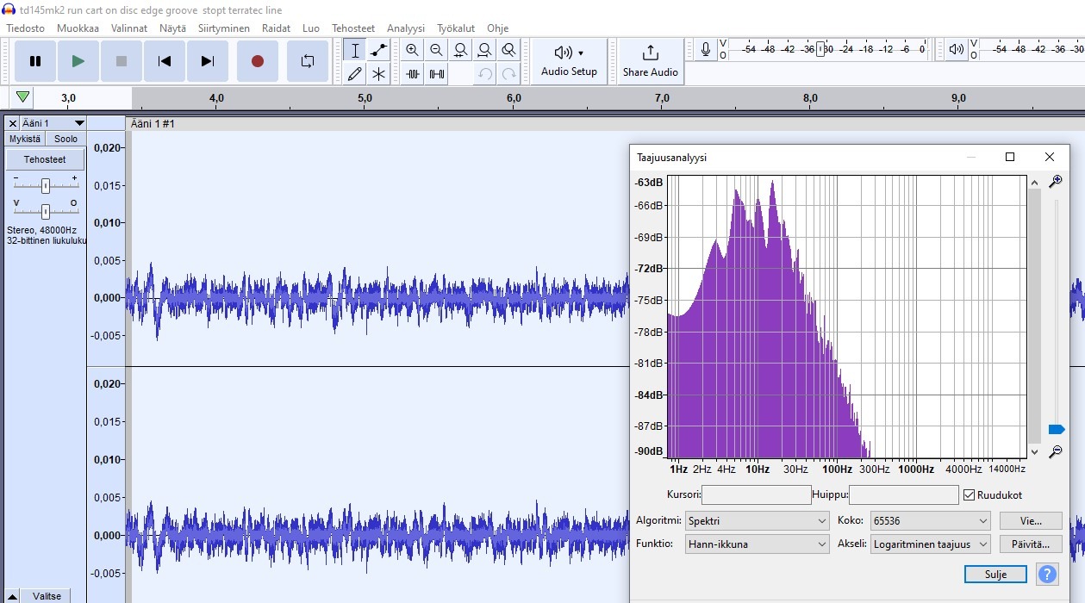The width and height of the screenshot is (1085, 603).
Task: Trim audio outside selection icon
Action: tap(413, 74)
